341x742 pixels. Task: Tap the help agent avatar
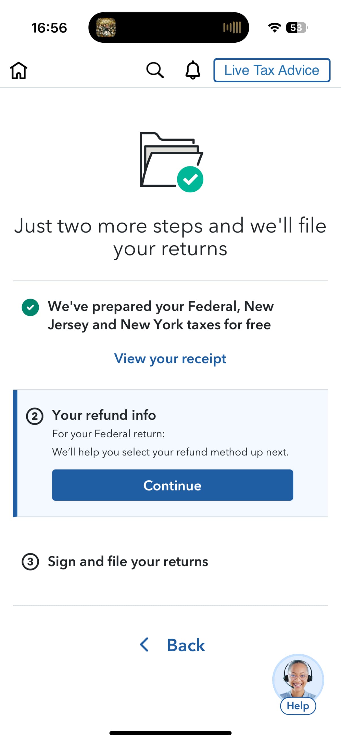(298, 677)
